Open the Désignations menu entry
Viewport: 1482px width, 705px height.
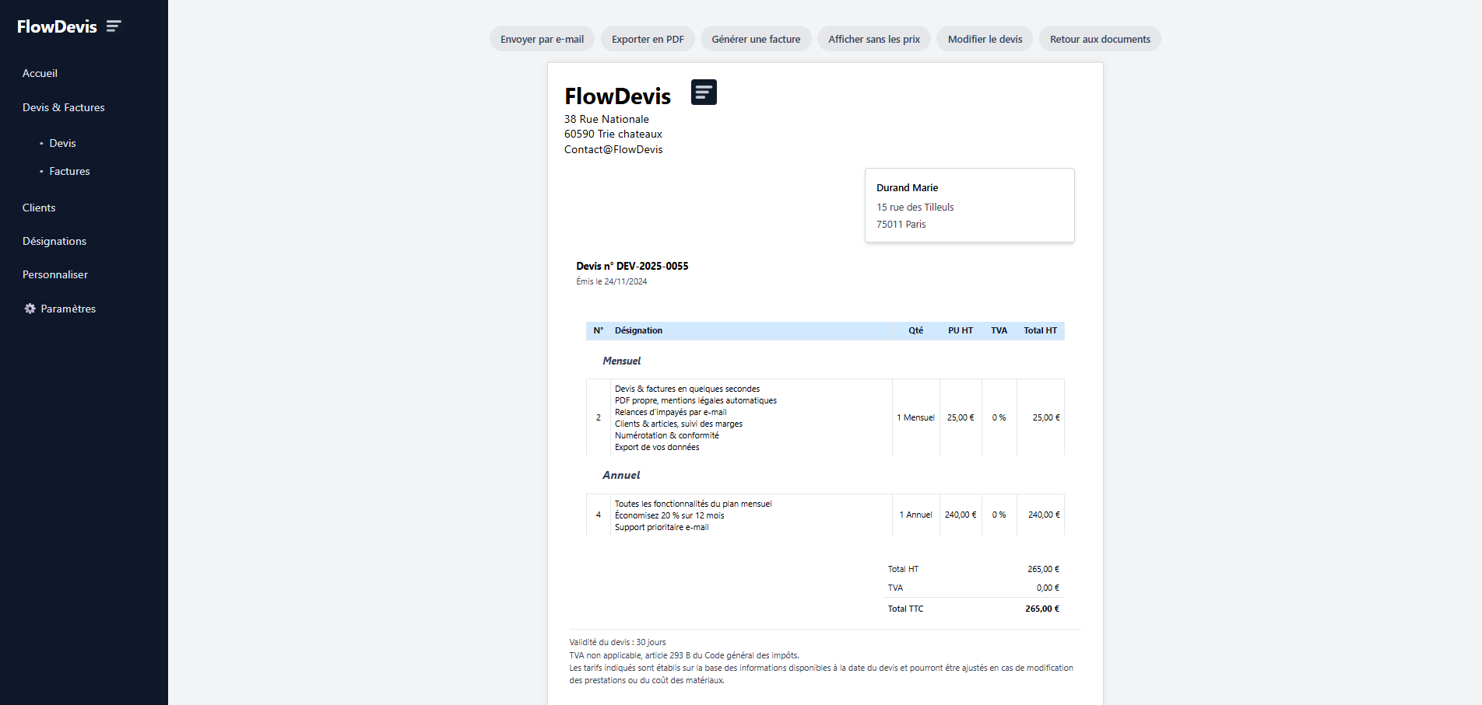[54, 241]
